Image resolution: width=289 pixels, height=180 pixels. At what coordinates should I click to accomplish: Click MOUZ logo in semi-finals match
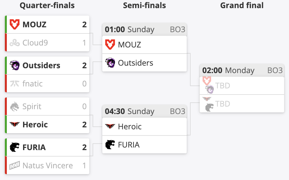(x=110, y=45)
